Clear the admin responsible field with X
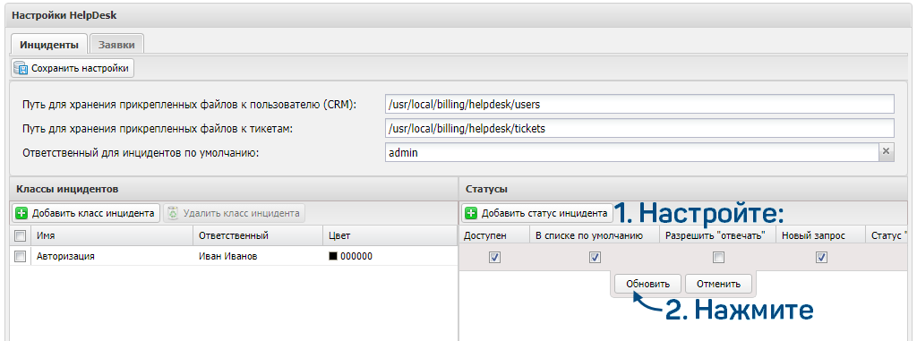This screenshot has width=917, height=341. point(886,151)
